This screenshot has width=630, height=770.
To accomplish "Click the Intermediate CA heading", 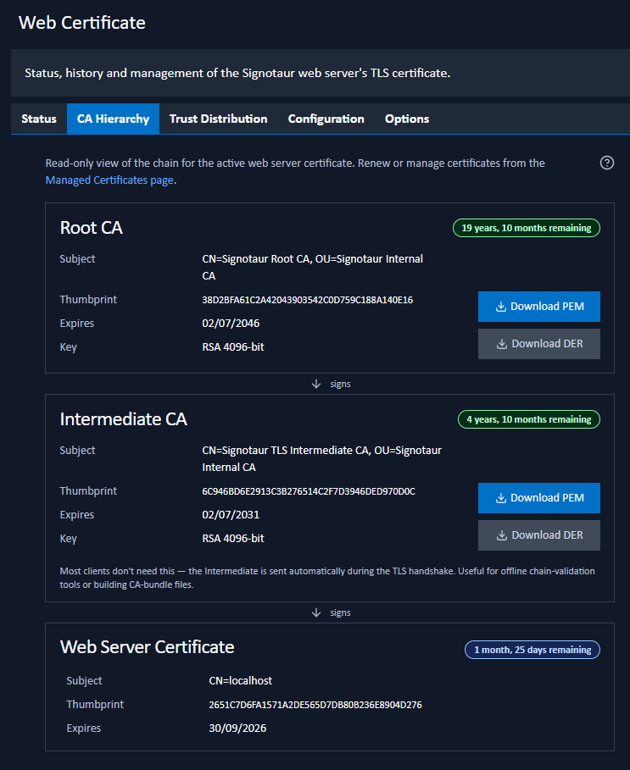I will coord(123,419).
